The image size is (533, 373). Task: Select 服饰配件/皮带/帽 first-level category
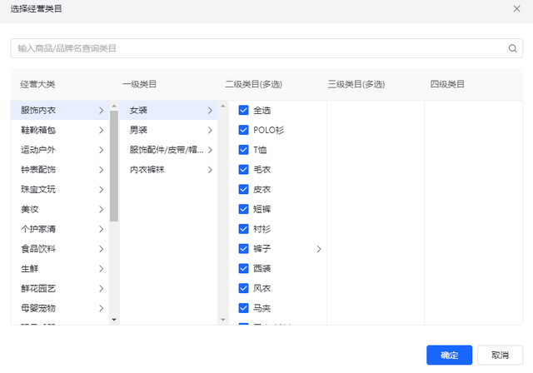168,150
